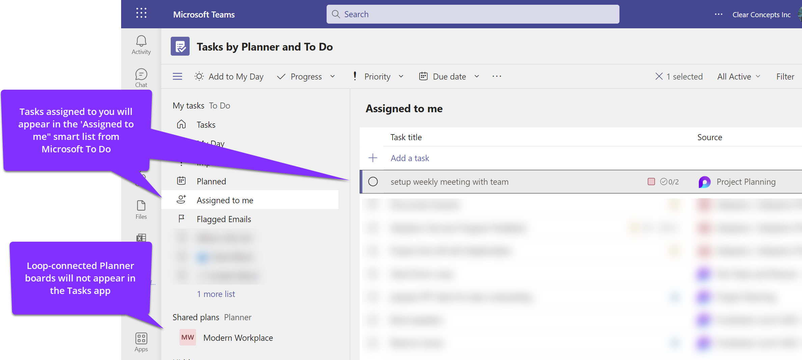Screen dimensions: 802x360
Task: Open the Excel app in sidebar
Action: tap(141, 238)
